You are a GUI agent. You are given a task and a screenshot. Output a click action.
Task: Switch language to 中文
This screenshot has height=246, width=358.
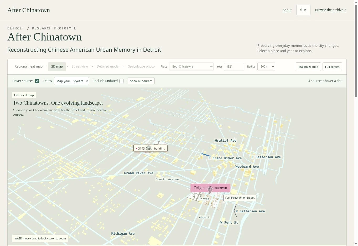coord(303,10)
